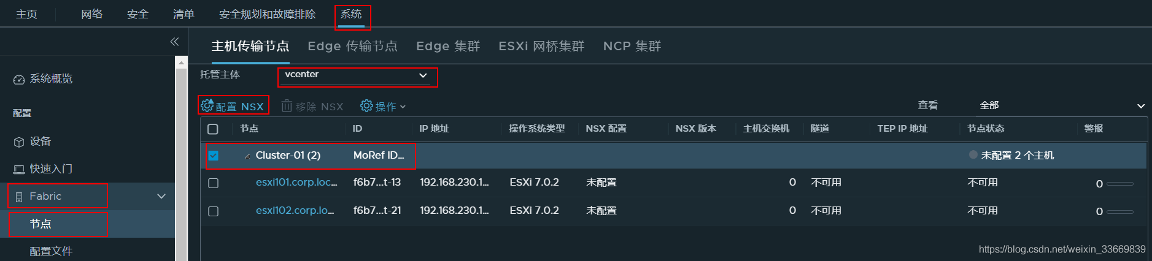The height and width of the screenshot is (261, 1152).
Task: Click the 快速入门 laptop icon
Action: coord(19,169)
